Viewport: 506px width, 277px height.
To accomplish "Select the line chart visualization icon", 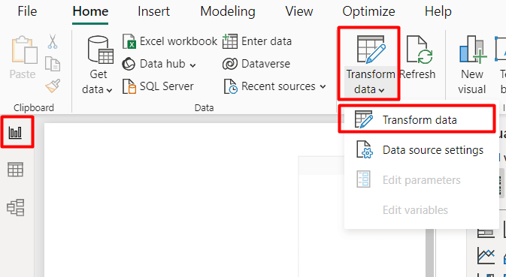I will coord(486,257).
